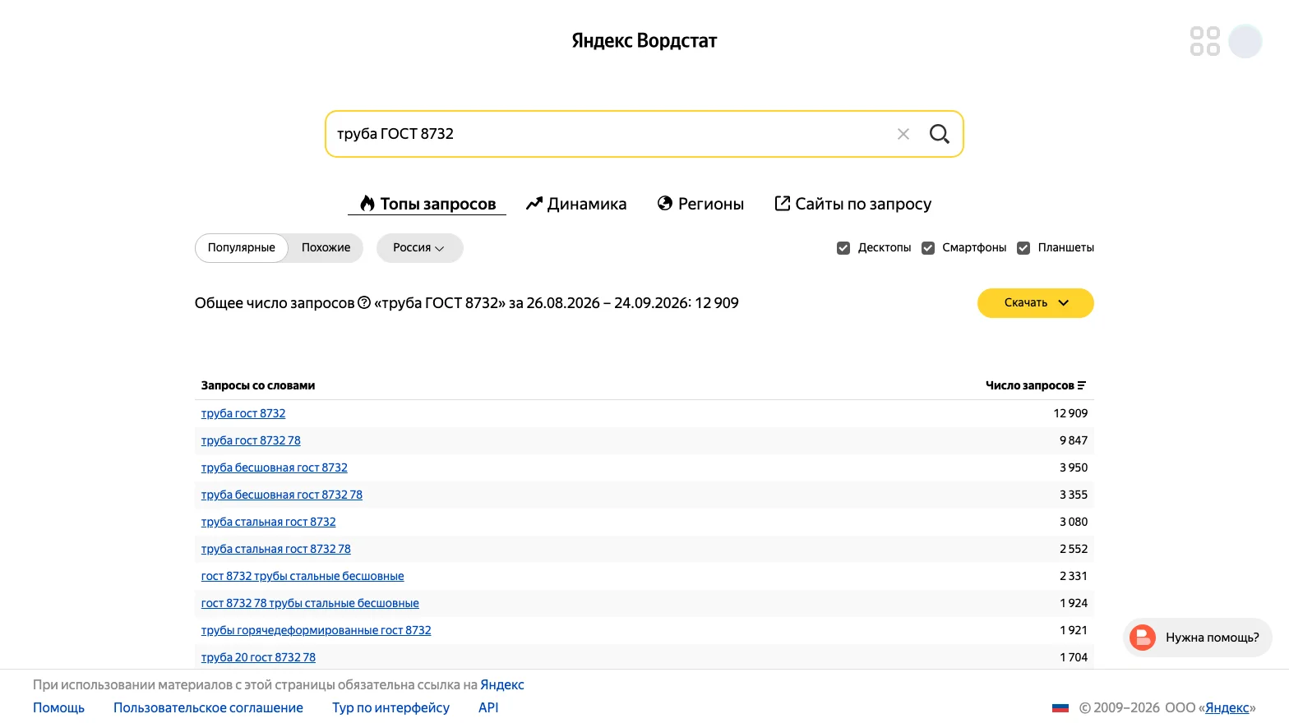Open the Yandex services grid icon
The image size is (1289, 723).
(x=1205, y=41)
